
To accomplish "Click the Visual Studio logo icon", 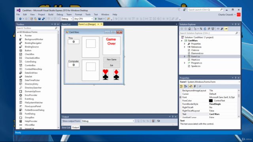I will [19, 10].
